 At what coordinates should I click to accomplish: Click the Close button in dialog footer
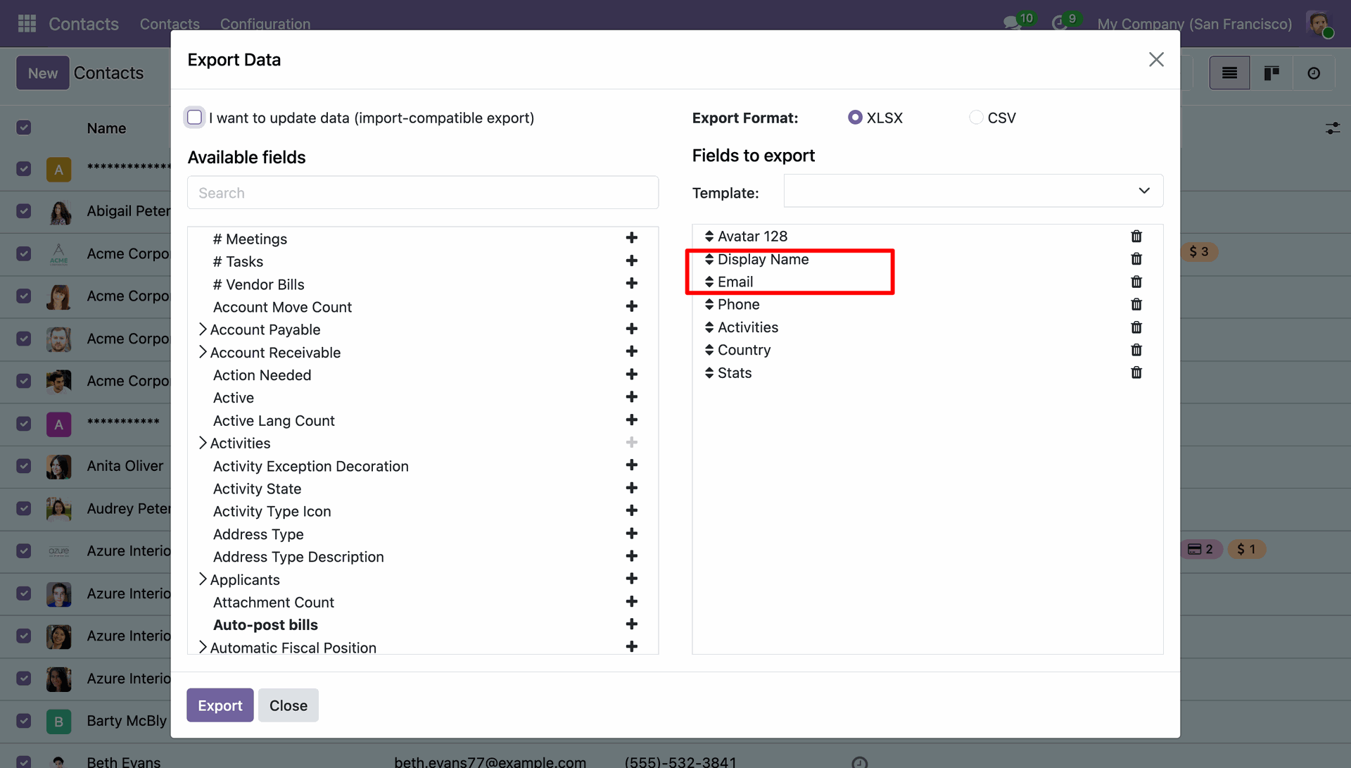point(288,705)
